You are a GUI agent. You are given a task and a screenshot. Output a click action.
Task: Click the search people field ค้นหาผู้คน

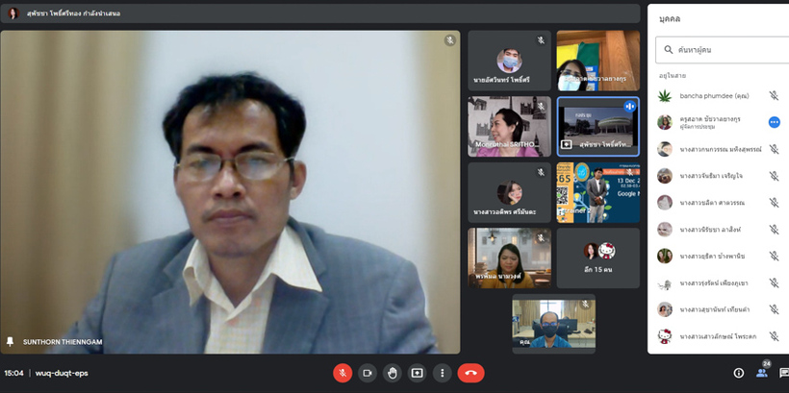[722, 50]
